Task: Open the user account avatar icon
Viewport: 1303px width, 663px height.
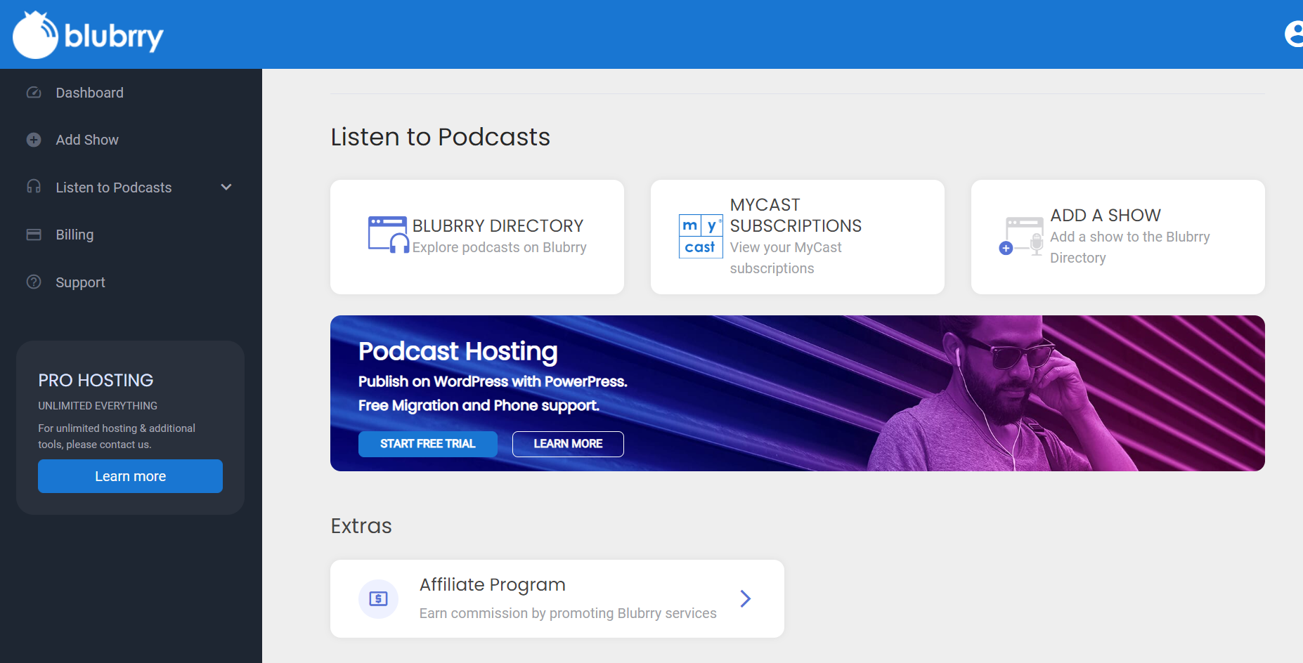Action: pyautogui.click(x=1294, y=34)
